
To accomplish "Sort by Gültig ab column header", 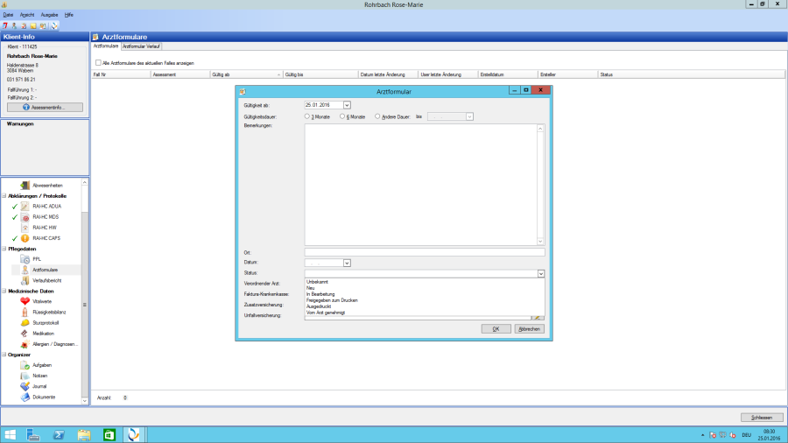I will point(246,74).
